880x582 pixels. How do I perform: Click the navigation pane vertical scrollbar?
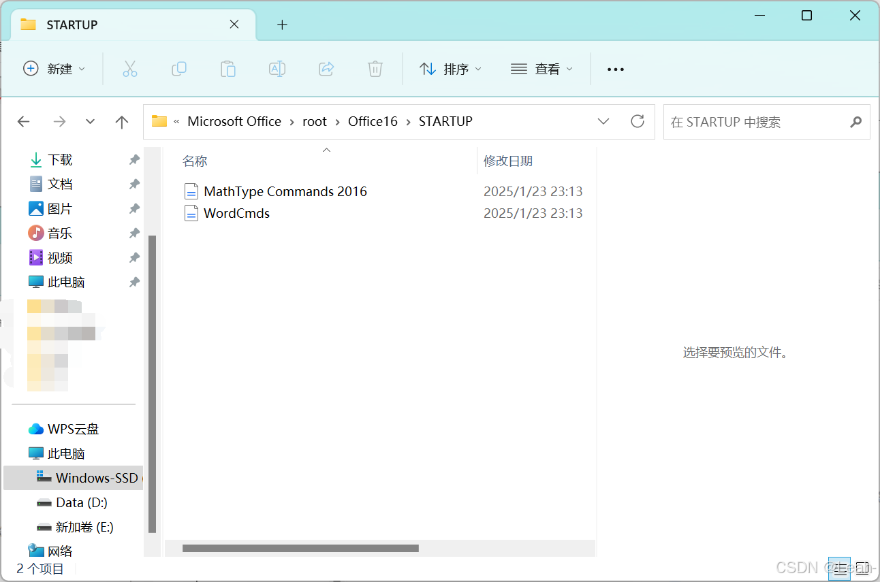153,384
